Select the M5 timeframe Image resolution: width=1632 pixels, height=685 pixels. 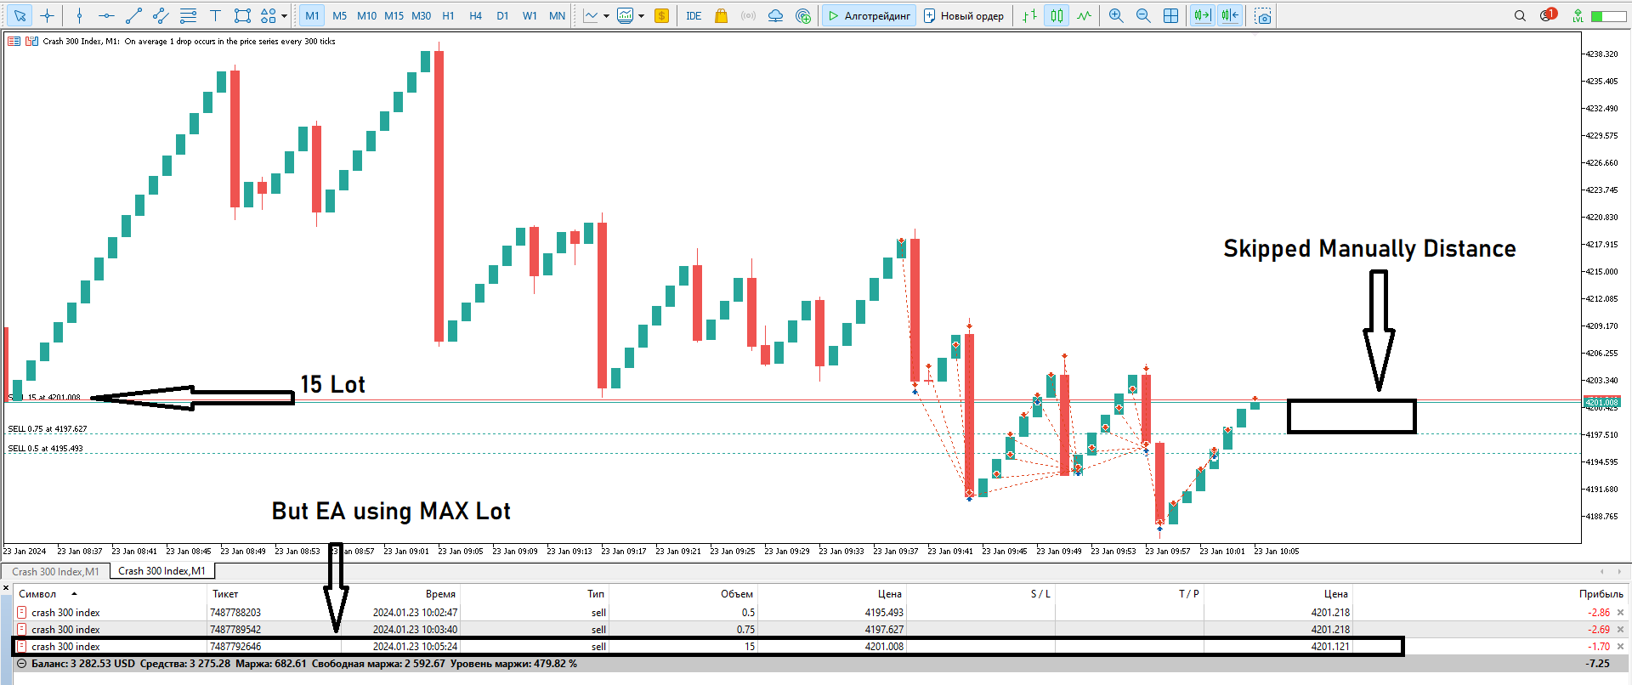coord(339,15)
